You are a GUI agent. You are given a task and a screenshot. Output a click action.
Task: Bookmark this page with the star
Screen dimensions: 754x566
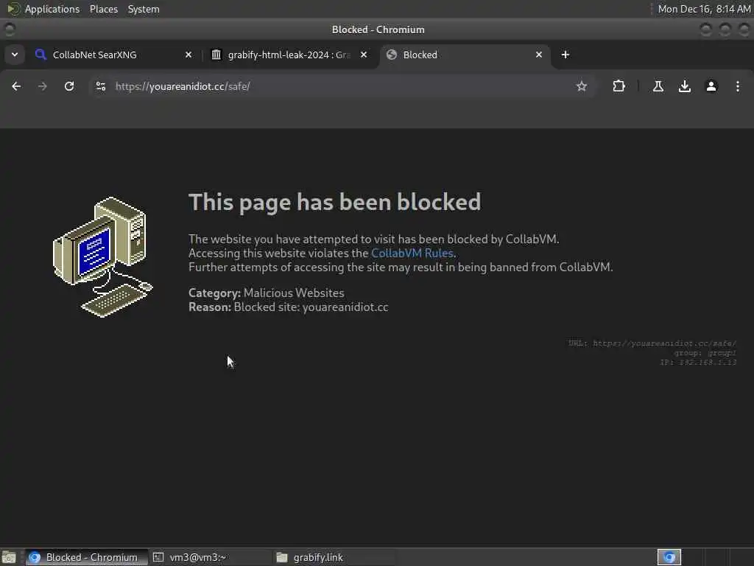[x=582, y=86]
